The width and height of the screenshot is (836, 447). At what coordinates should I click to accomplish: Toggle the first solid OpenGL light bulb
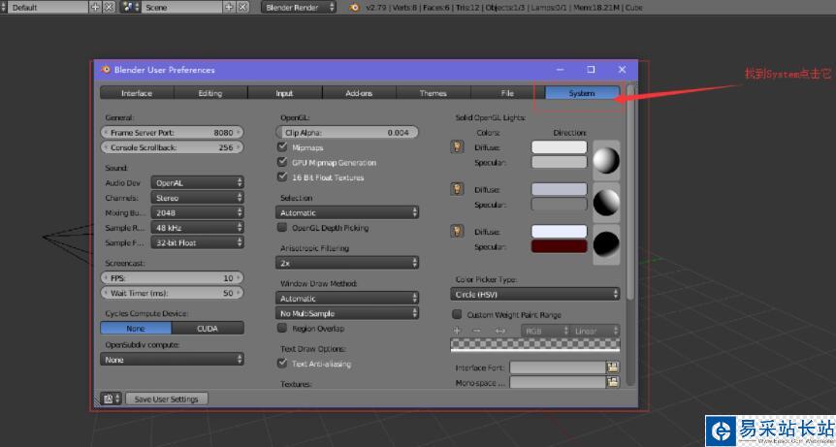coord(457,147)
